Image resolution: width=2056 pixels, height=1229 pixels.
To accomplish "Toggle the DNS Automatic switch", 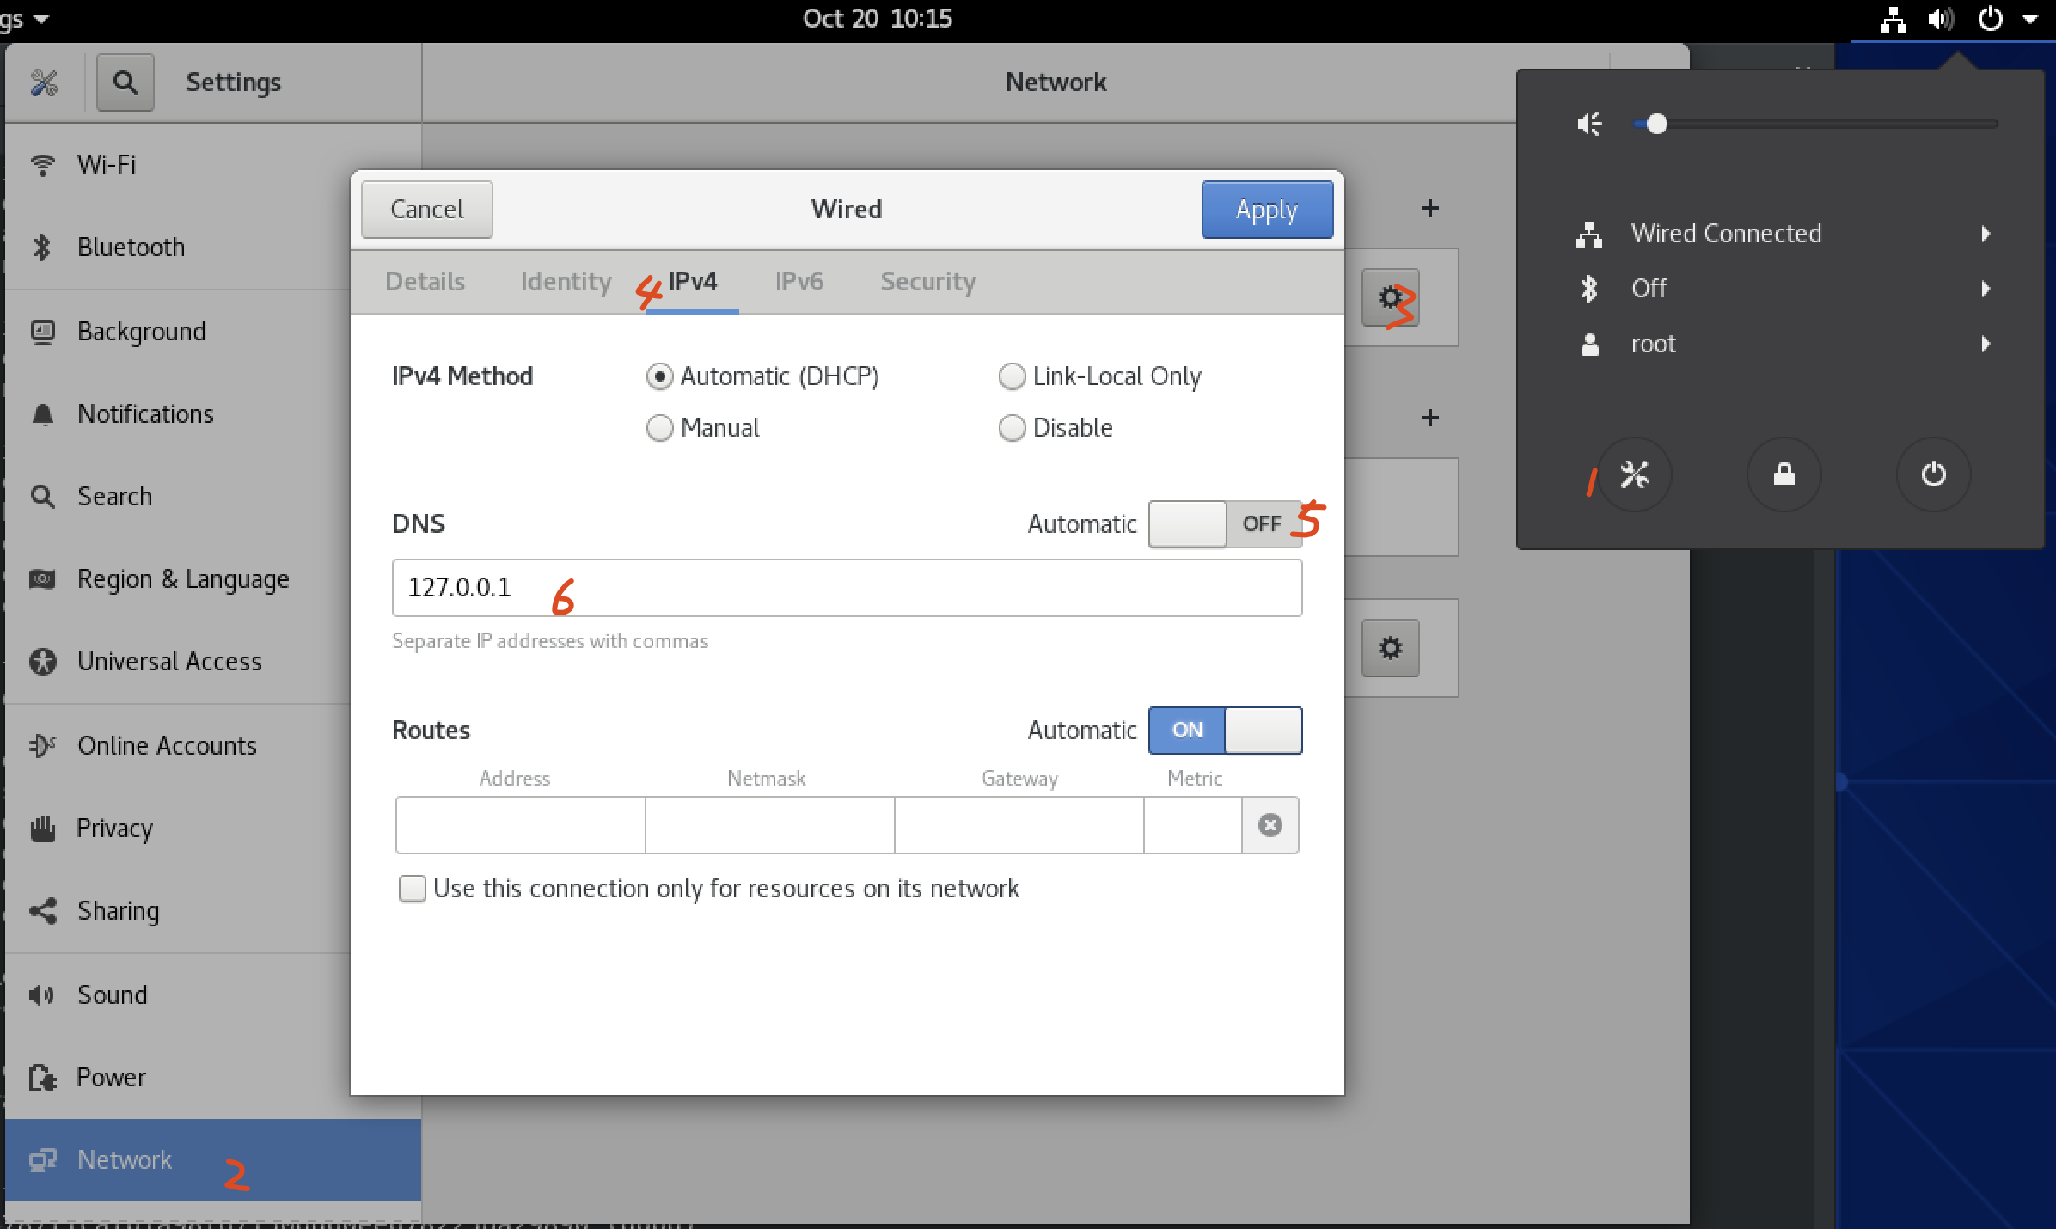I will coord(1225,523).
